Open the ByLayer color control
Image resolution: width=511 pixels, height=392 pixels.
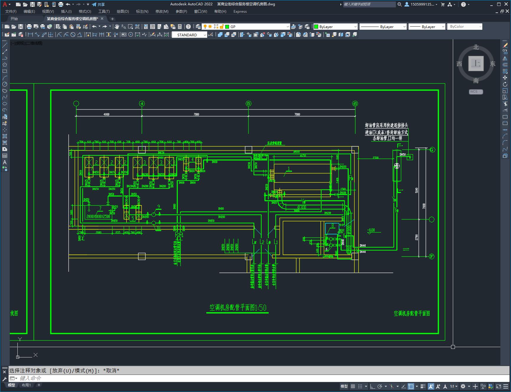(x=335, y=27)
